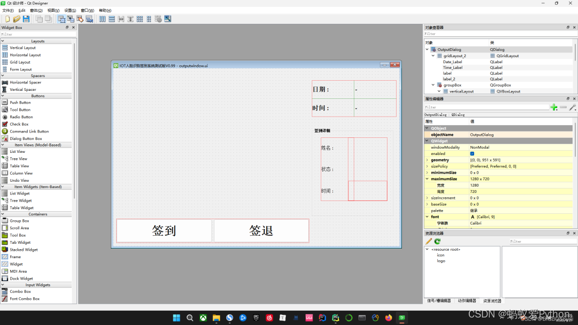Apply vertical splitter layout icon

(130, 19)
